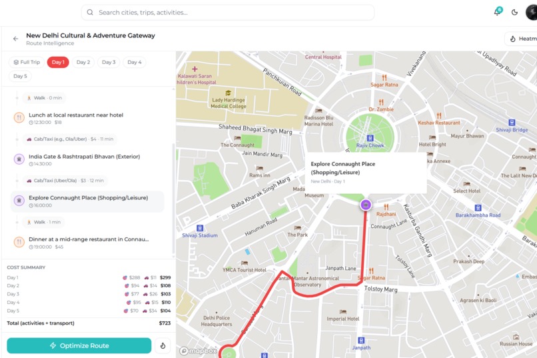Click the Rams inn hotel icon
The width and height of the screenshot is (537, 358).
[x=260, y=168]
